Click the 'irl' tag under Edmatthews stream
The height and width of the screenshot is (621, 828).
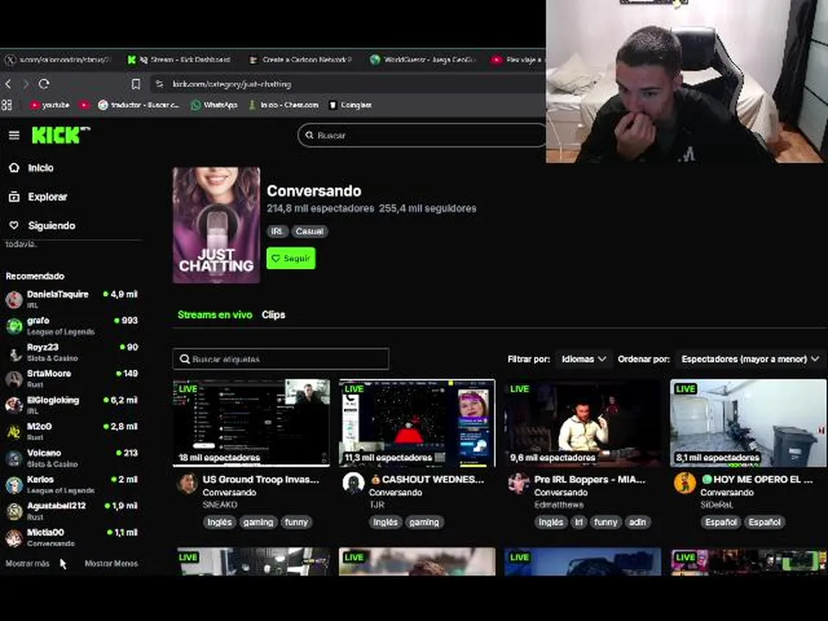(x=580, y=523)
